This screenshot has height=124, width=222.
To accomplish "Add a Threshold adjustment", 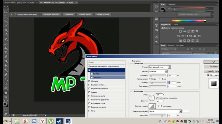I will [x=189, y=41].
